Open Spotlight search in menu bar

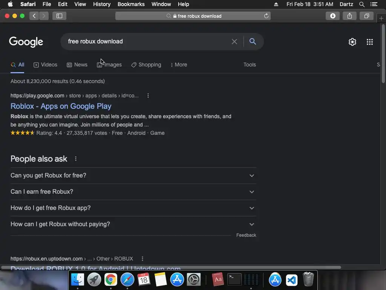point(361,4)
